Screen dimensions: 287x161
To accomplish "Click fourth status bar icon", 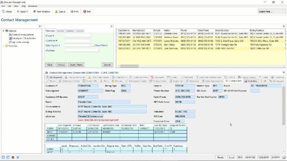I will [x=18, y=157].
